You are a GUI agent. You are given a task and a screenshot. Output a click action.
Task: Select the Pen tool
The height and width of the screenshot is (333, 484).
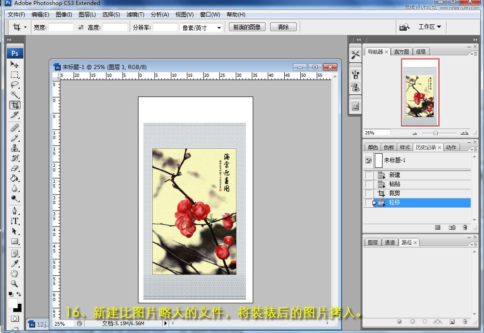click(15, 211)
